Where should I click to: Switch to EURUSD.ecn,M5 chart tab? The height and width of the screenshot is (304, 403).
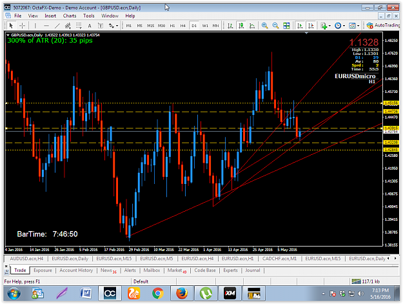click(x=156, y=258)
